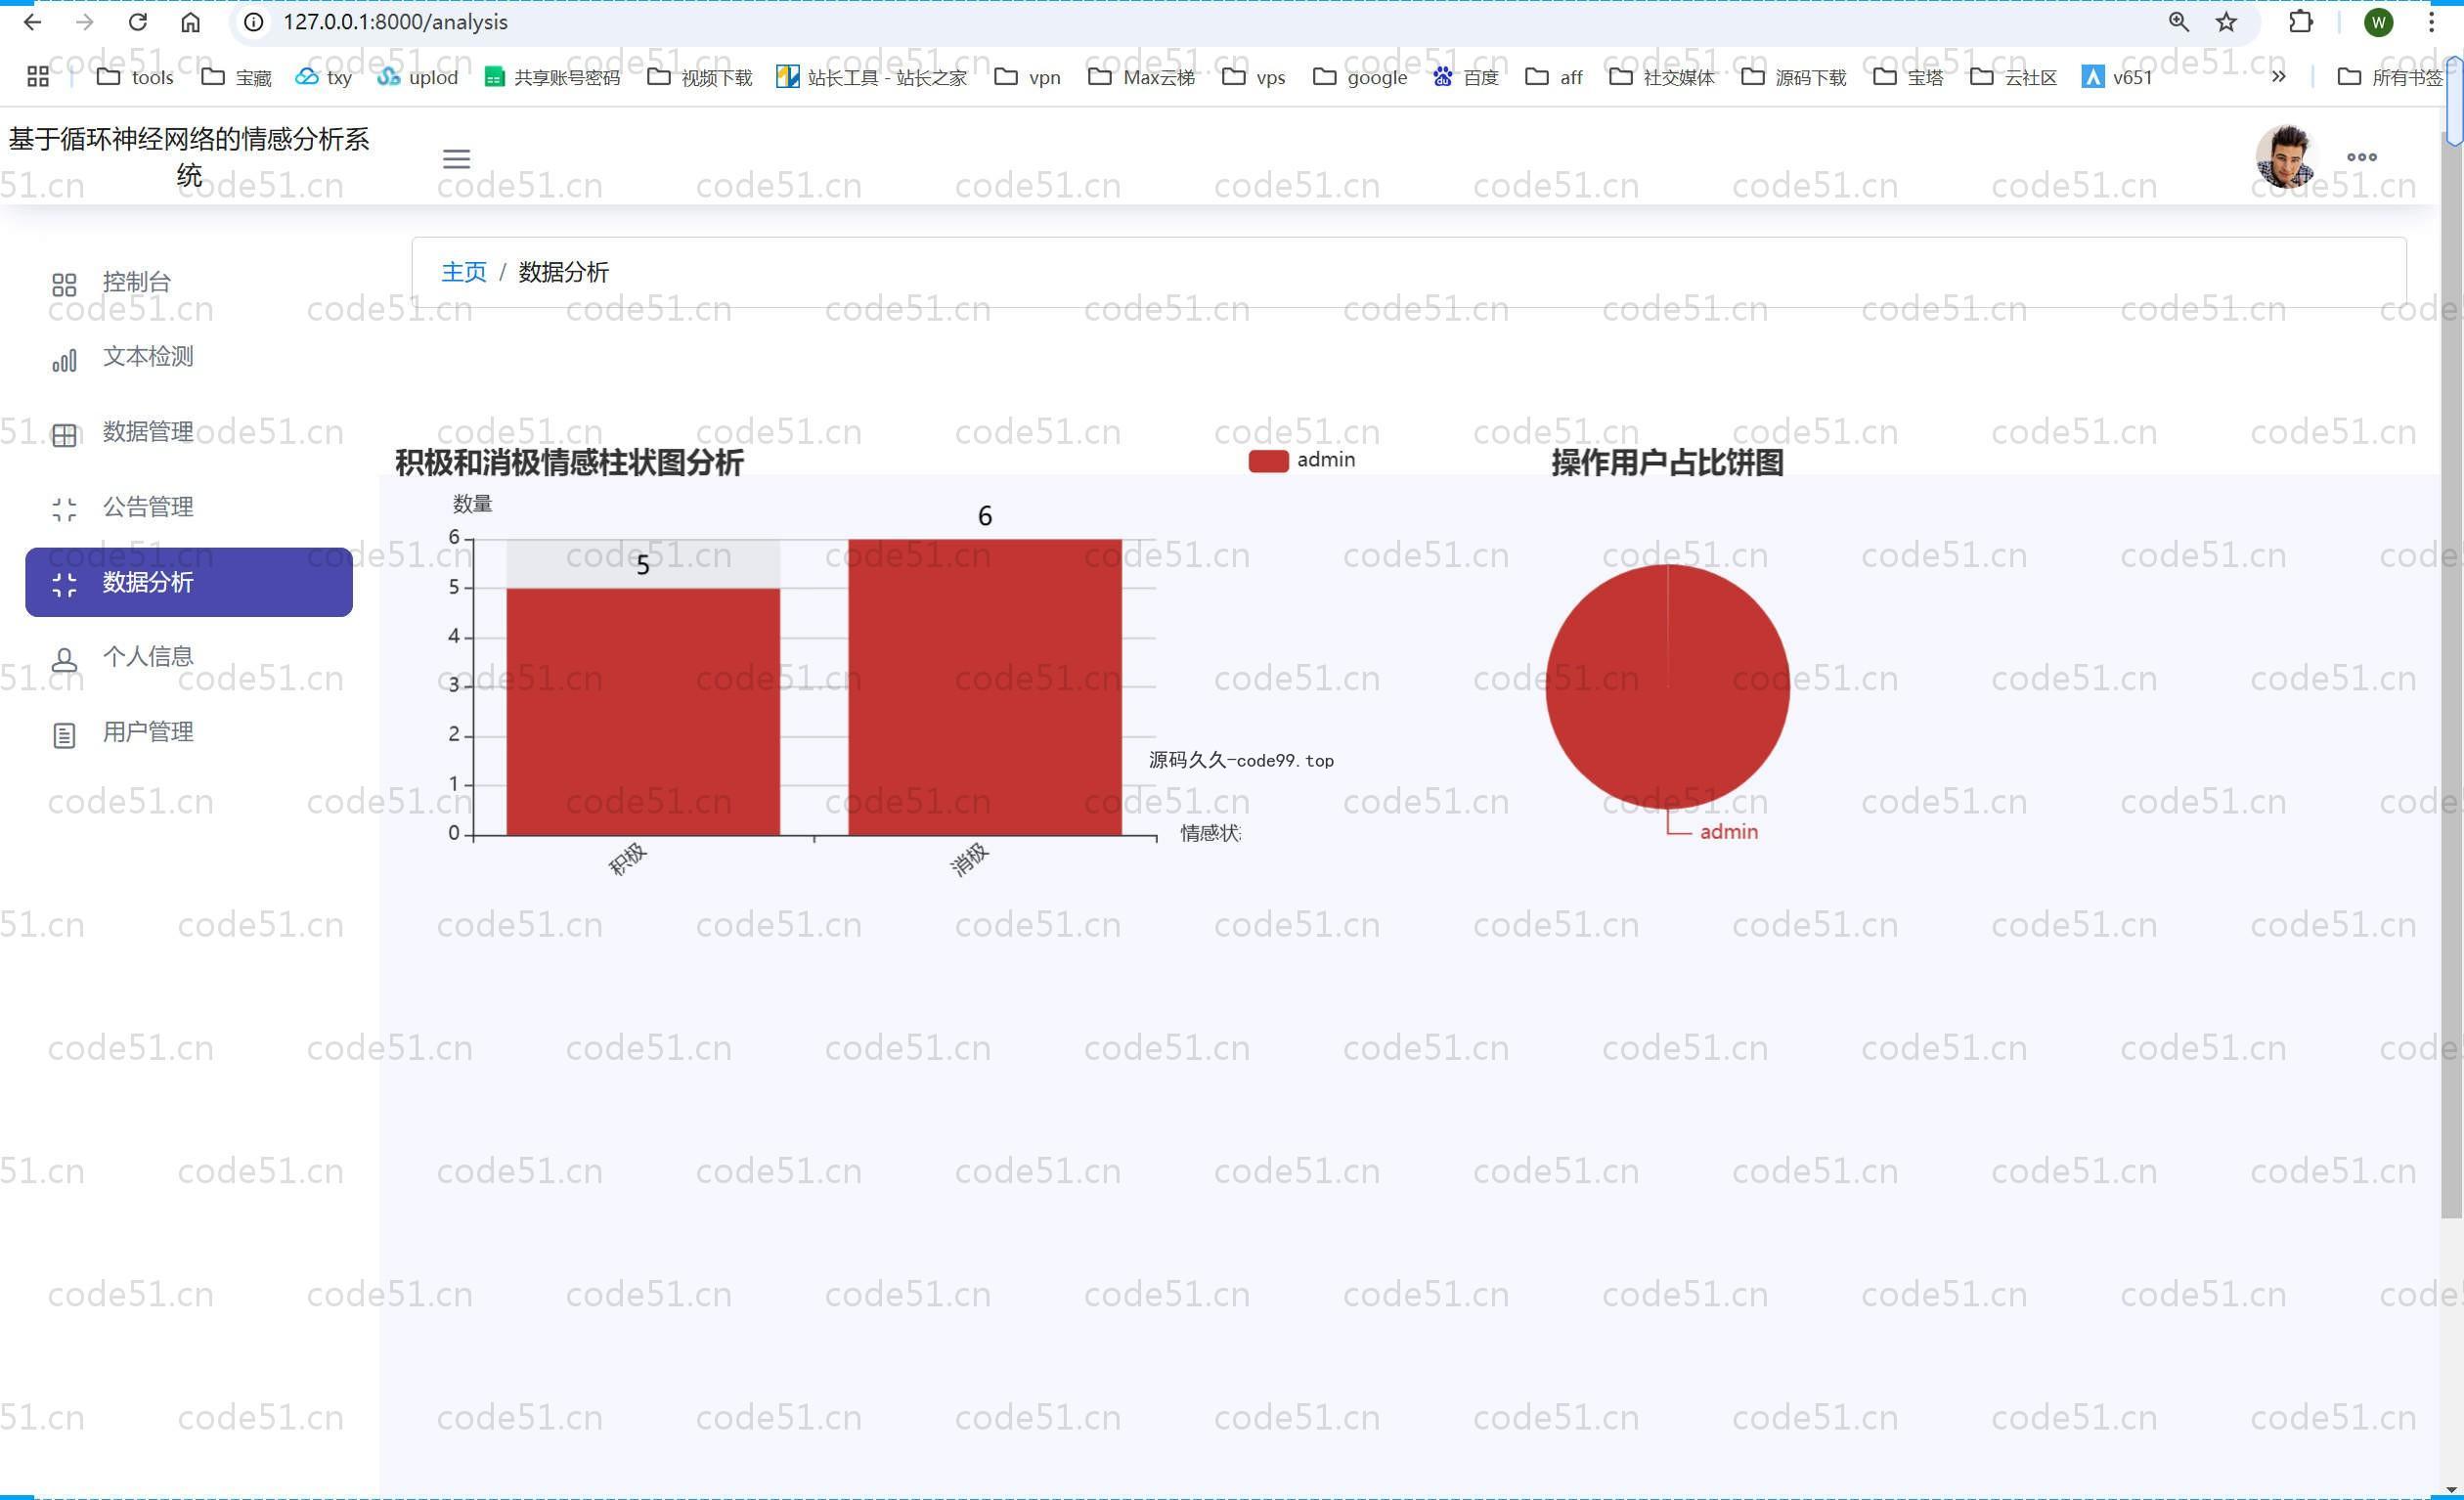
Task: Click the 数据分析 breadcrumb text
Action: tap(563, 272)
